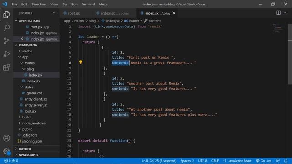This screenshot has height=164, width=292.
Task: Select the content symbol in breadcrumbs
Action: tap(152, 21)
